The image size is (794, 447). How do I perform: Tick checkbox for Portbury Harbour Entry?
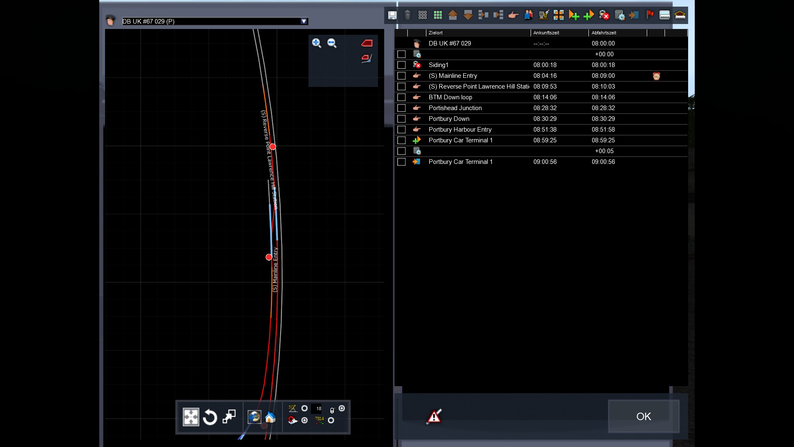pyautogui.click(x=401, y=130)
